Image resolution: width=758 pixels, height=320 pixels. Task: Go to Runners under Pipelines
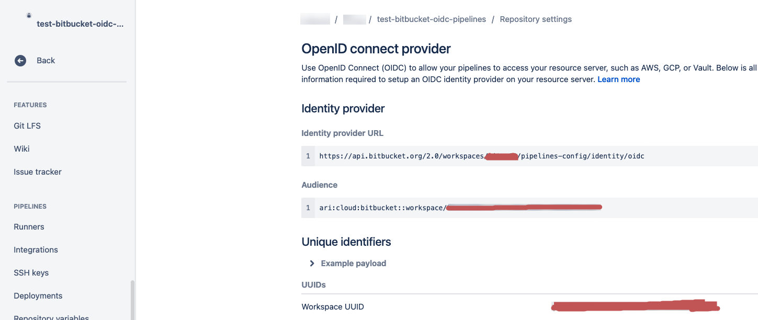[x=29, y=227]
